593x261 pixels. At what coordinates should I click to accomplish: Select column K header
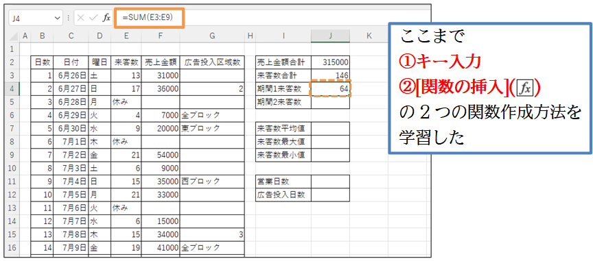[x=369, y=36]
